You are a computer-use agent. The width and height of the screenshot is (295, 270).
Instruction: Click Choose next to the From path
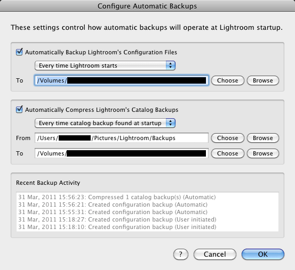point(228,138)
